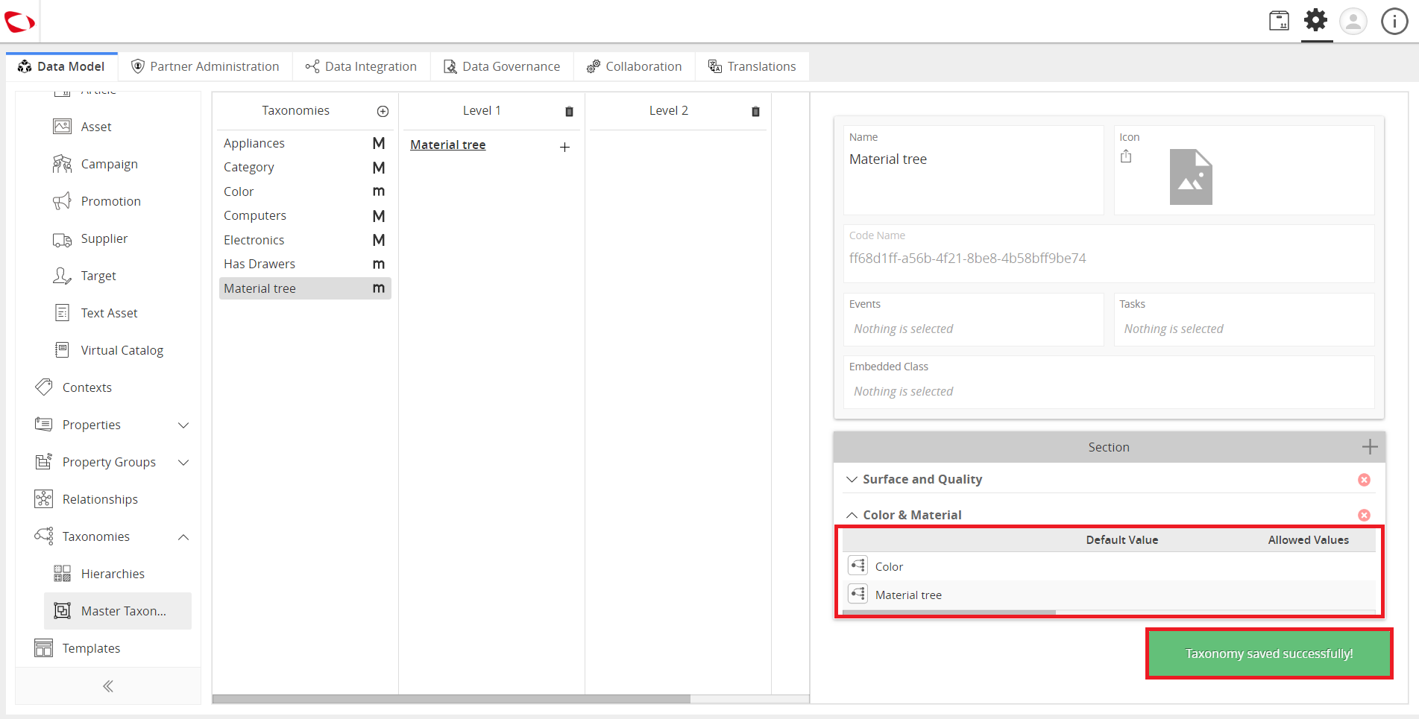
Task: Click the info icon in header
Action: pyautogui.click(x=1394, y=21)
